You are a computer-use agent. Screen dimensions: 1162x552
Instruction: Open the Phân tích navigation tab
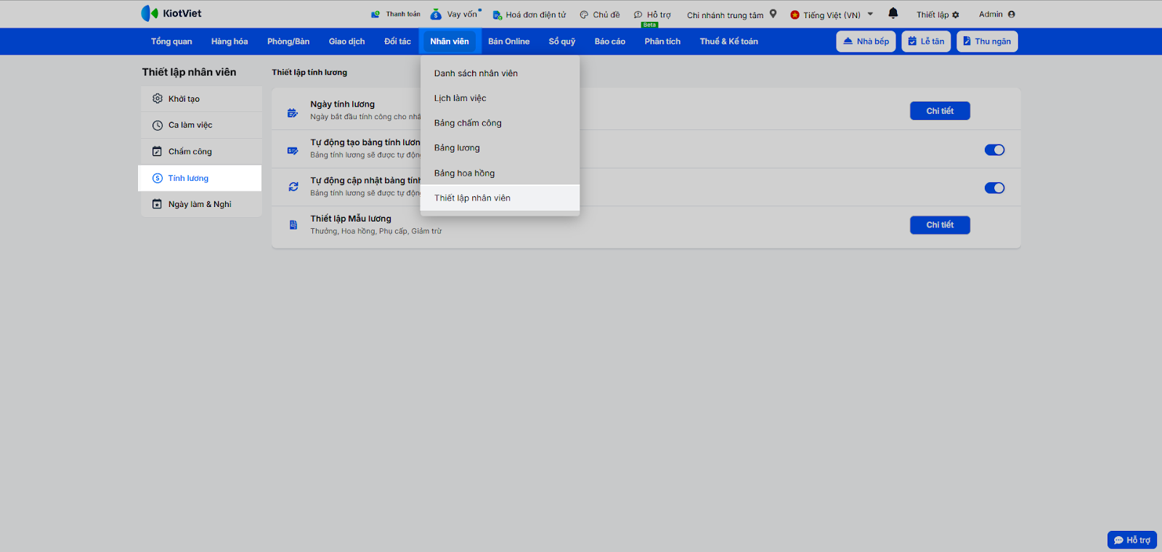tap(662, 41)
